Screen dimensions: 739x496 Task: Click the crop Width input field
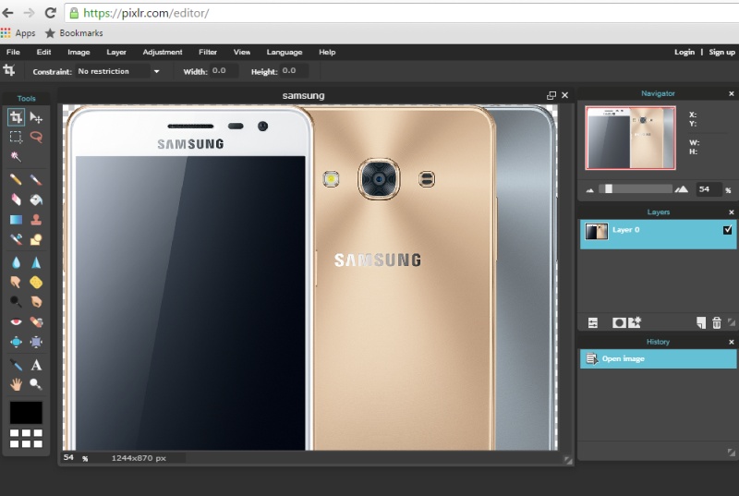tap(224, 71)
